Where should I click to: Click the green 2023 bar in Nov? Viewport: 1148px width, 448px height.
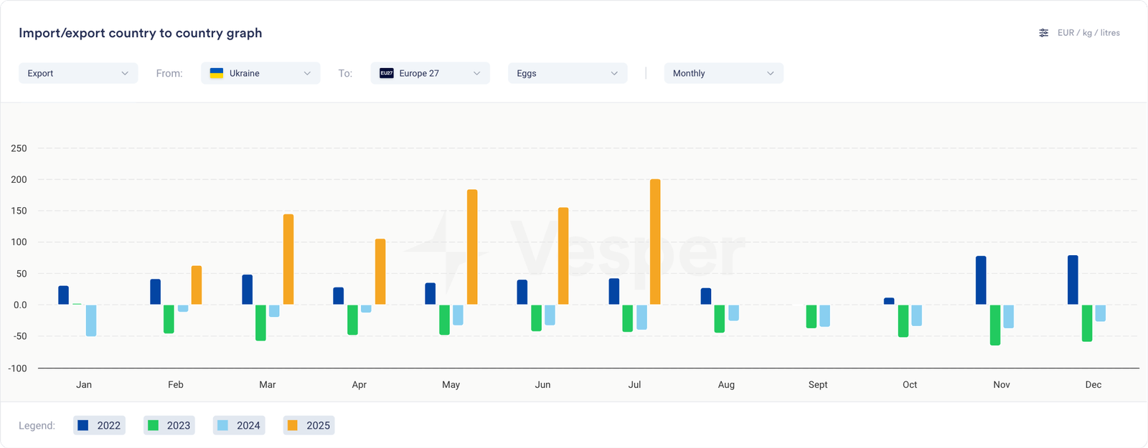pos(995,325)
